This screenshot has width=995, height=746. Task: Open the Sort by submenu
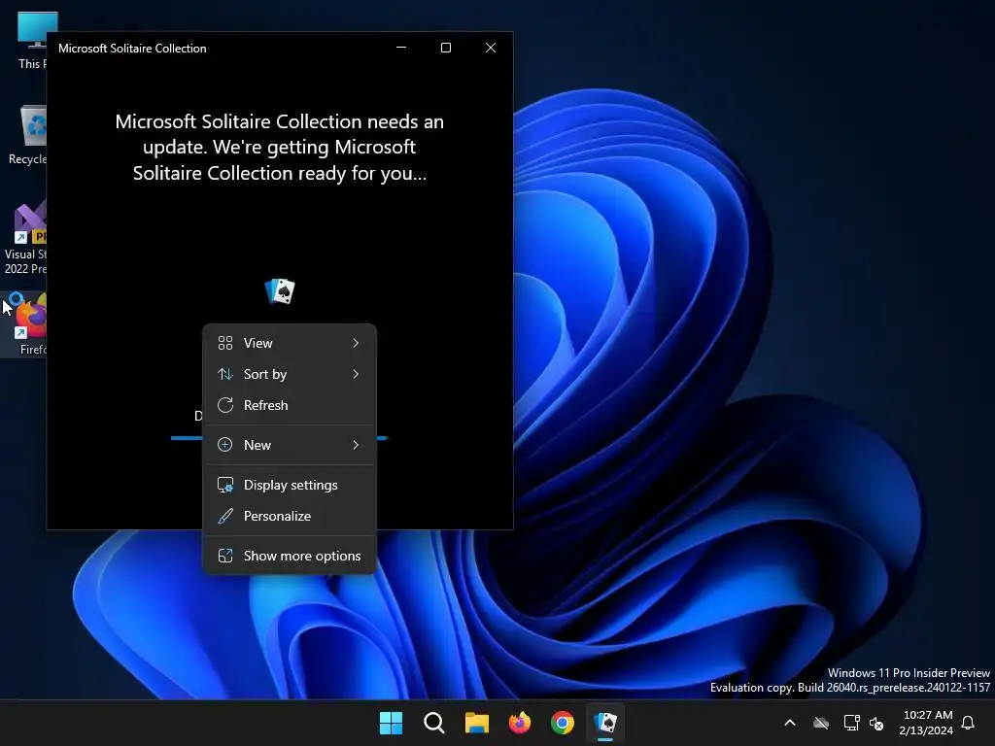[290, 374]
